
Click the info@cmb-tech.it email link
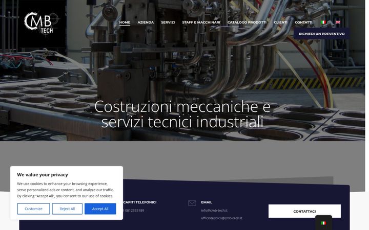(214, 210)
